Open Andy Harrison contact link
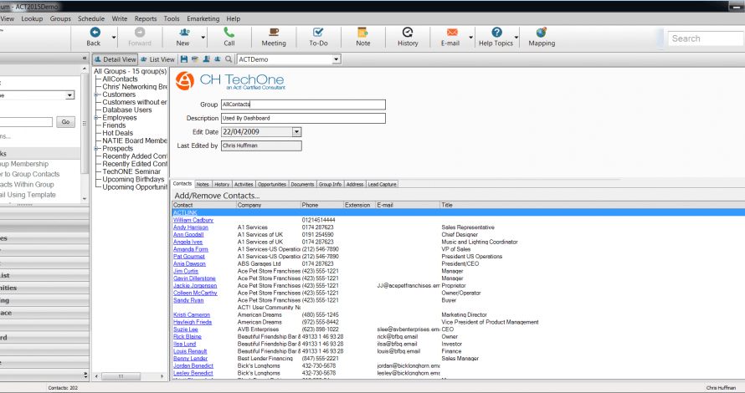The width and height of the screenshot is (745, 393). pos(191,227)
